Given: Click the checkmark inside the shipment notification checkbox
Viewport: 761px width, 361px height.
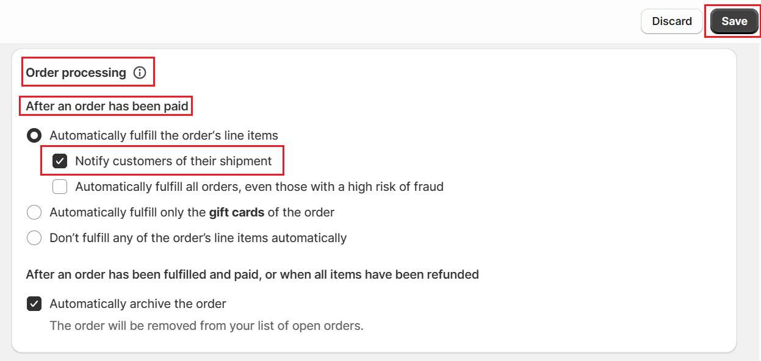Looking at the screenshot, I should click(x=59, y=160).
